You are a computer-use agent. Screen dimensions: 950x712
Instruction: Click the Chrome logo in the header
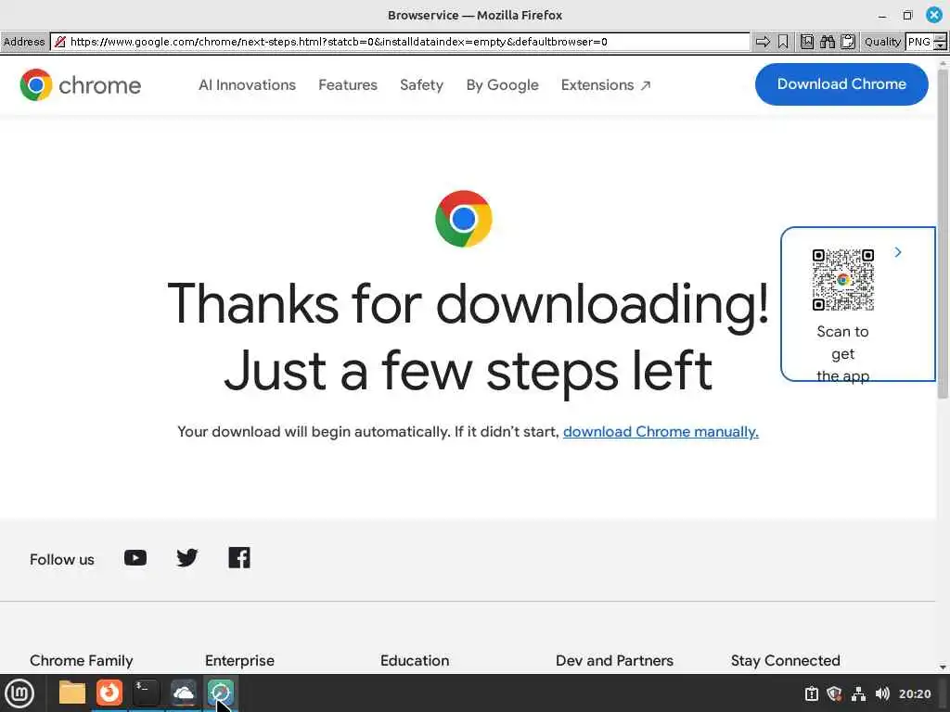[x=80, y=84]
